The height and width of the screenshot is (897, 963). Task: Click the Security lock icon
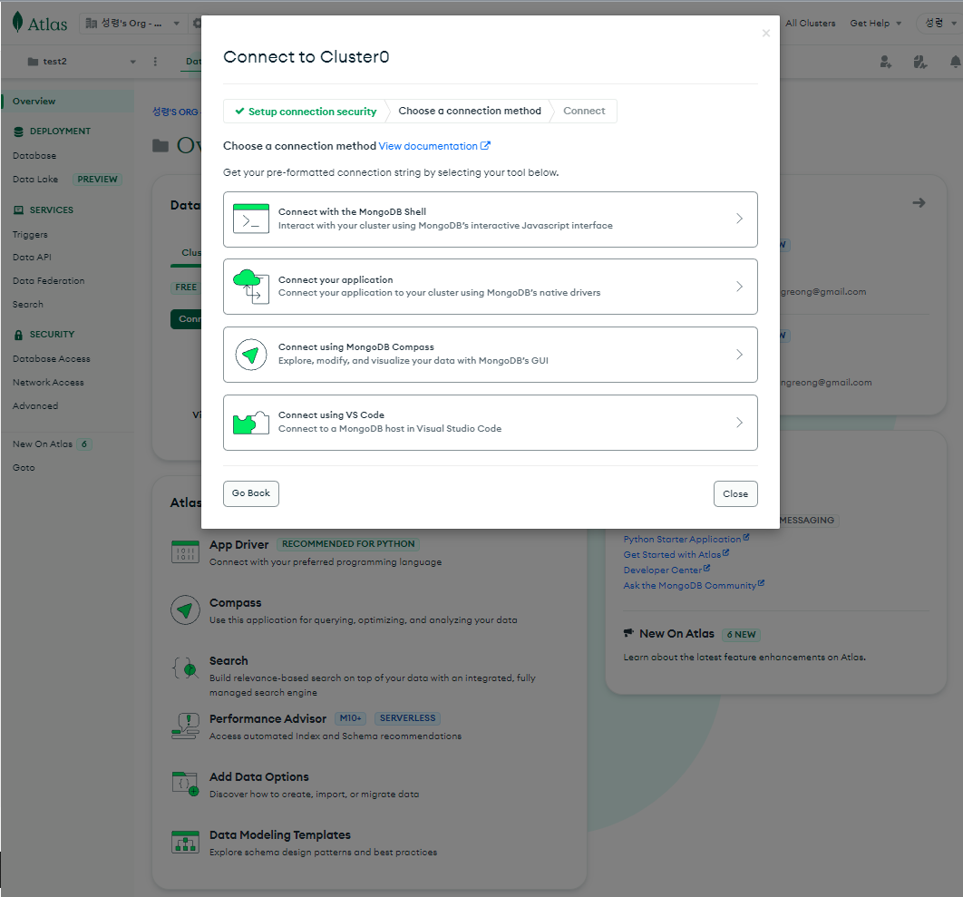point(18,335)
